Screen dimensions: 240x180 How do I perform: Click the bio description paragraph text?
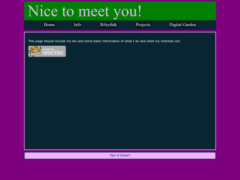(x=104, y=41)
